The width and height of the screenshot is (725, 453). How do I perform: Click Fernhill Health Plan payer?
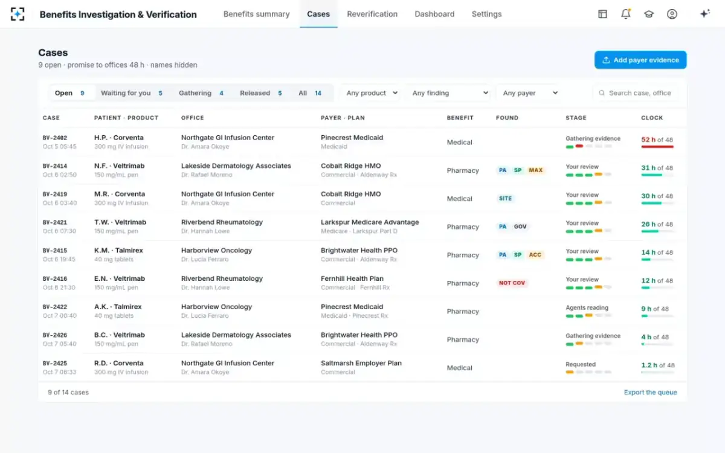[x=352, y=278]
